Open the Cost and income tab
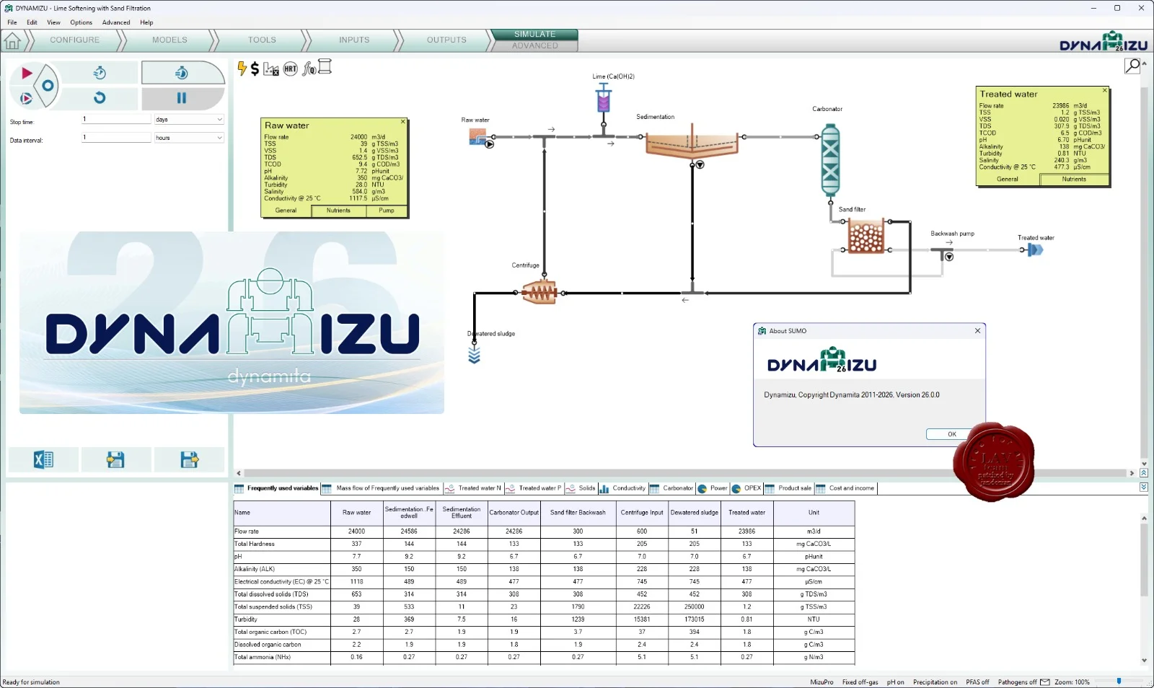The image size is (1154, 688). click(x=845, y=488)
